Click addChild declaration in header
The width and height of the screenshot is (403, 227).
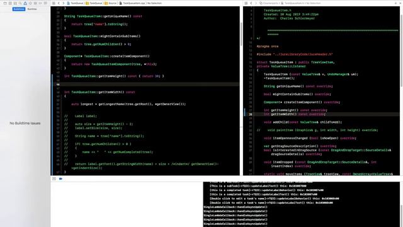click(303, 122)
